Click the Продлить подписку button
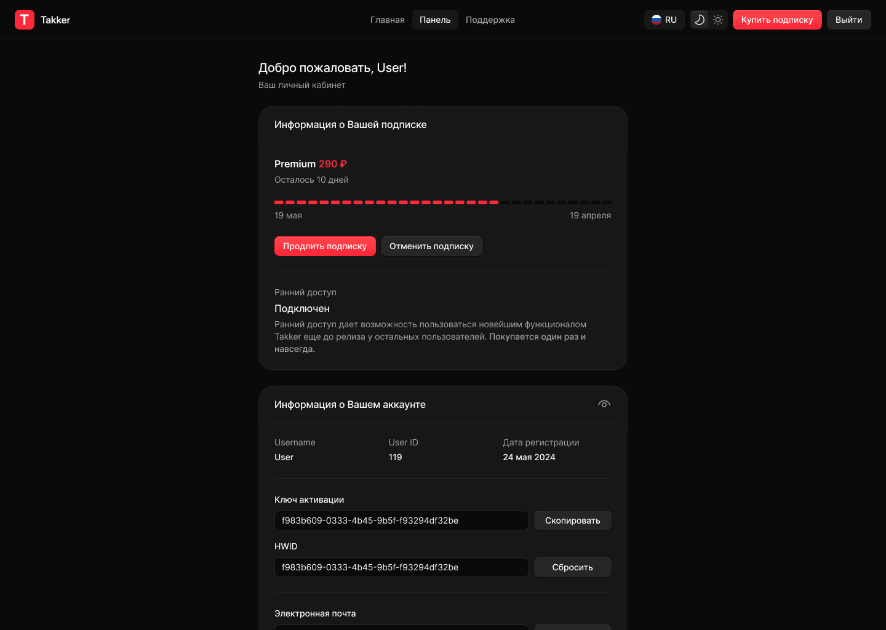Screen dimensions: 886x630 click(x=325, y=246)
